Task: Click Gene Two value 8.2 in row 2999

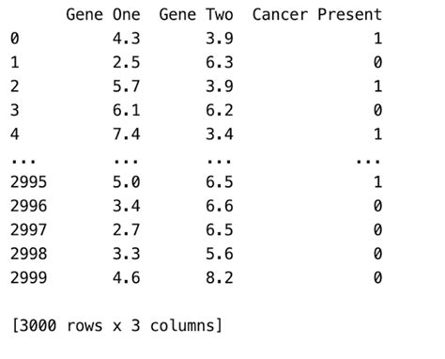Action: [220, 278]
